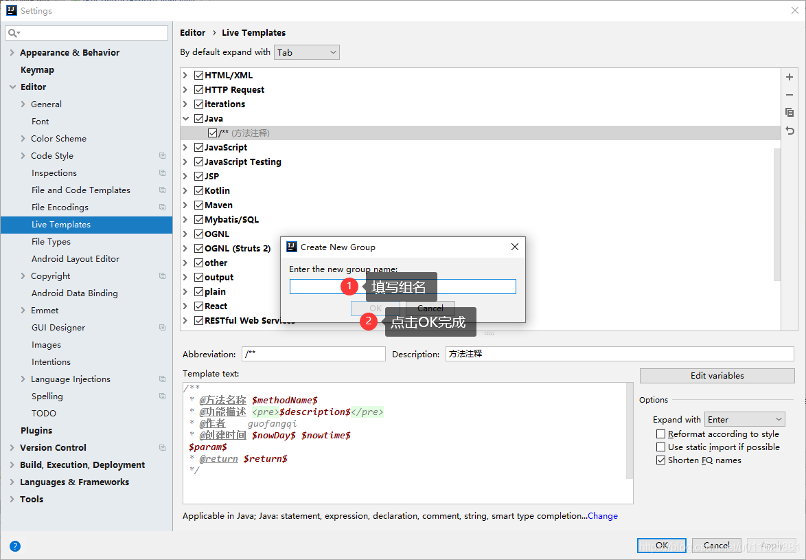Toggle the iterations group checkbox
Screen dimensions: 806x560
pyautogui.click(x=199, y=104)
